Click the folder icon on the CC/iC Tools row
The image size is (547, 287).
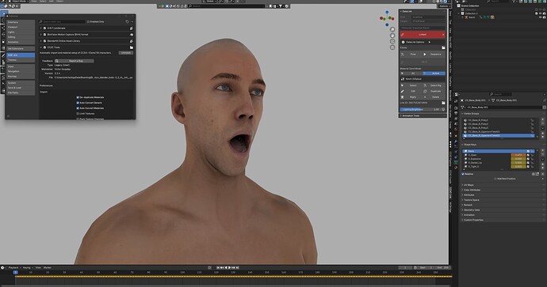pyautogui.click(x=131, y=47)
